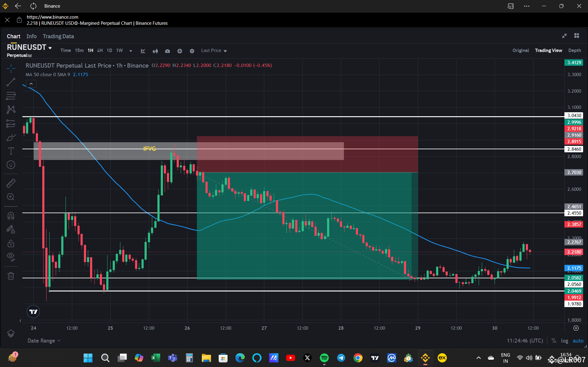Open the Windows Start menu
Screen dimensions: 588x367
tap(88, 358)
